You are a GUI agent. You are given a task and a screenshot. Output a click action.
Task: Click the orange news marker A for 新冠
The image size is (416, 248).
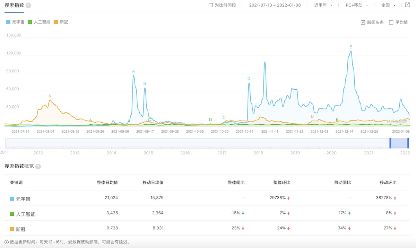(50, 96)
